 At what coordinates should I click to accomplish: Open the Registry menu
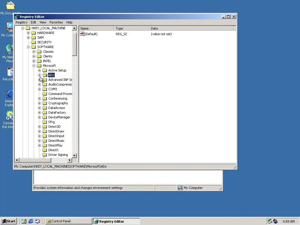click(x=21, y=22)
